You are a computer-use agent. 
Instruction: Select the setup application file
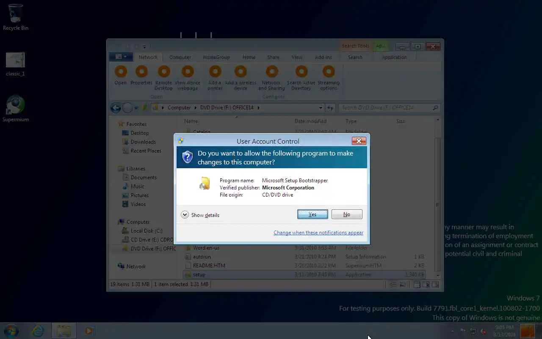tap(305, 275)
